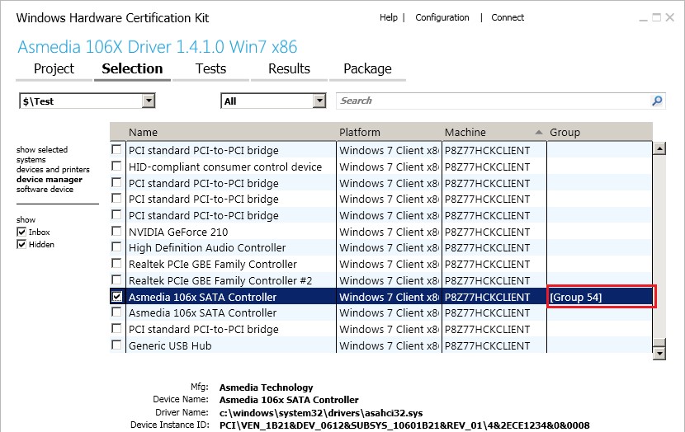Click the scrollbar up arrow
Image resolution: width=685 pixels, height=432 pixels.
pos(659,148)
